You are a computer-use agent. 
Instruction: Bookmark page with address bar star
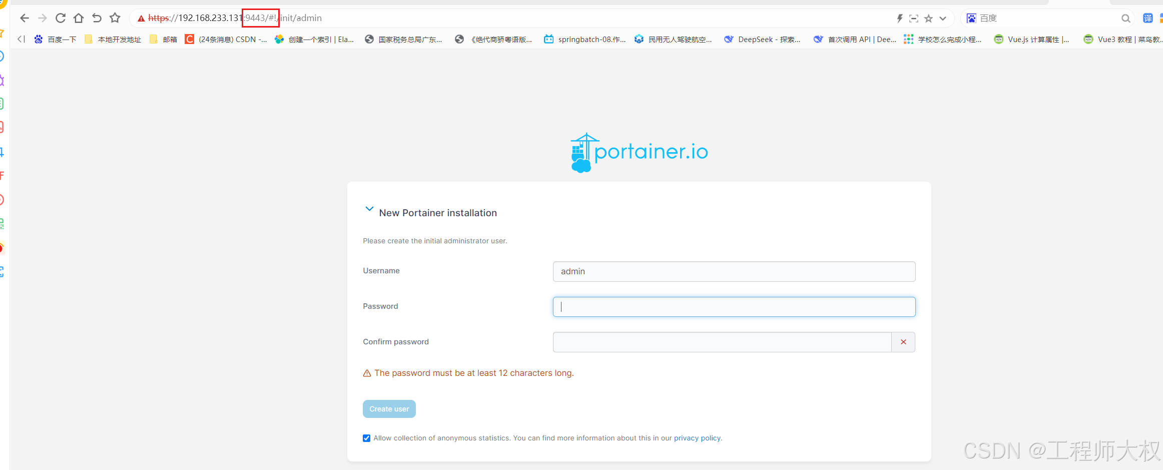coord(928,19)
